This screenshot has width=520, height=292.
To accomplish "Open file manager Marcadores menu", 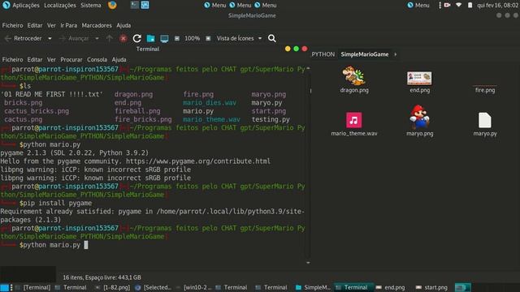I will 97,25.
